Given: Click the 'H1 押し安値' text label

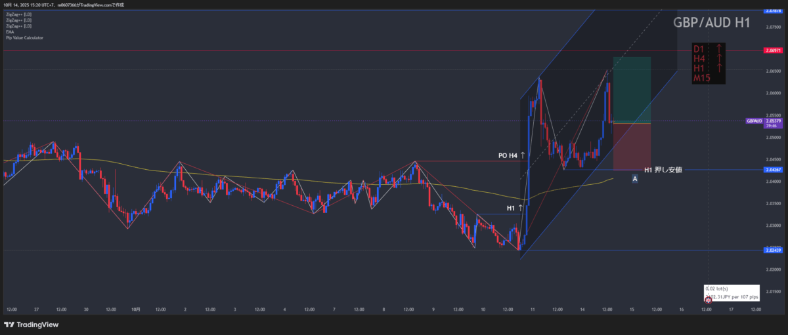Looking at the screenshot, I should pyautogui.click(x=663, y=170).
